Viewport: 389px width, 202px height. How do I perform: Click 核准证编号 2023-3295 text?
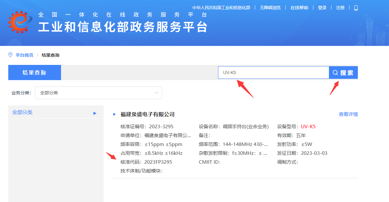147,127
